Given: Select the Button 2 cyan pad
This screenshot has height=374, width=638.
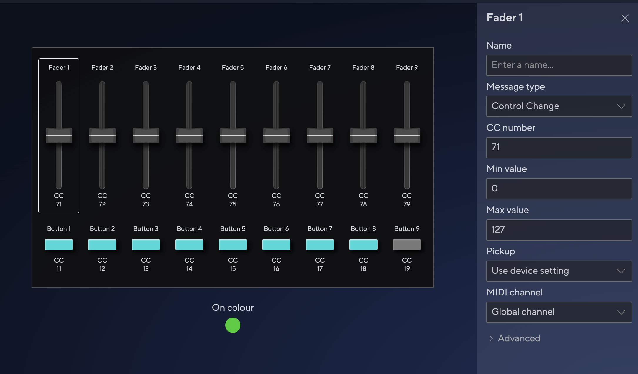Looking at the screenshot, I should [102, 245].
